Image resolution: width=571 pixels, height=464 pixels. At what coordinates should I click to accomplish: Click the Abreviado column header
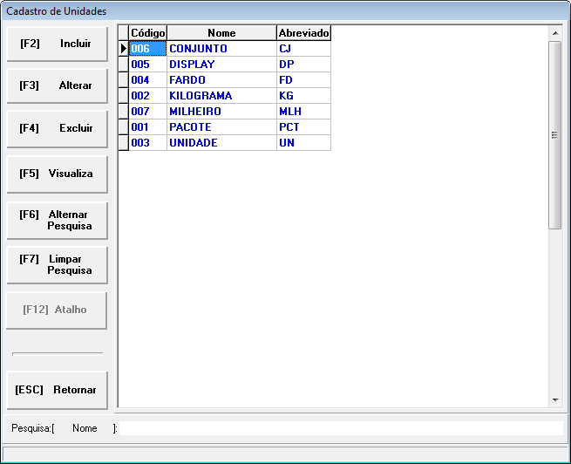click(x=303, y=33)
